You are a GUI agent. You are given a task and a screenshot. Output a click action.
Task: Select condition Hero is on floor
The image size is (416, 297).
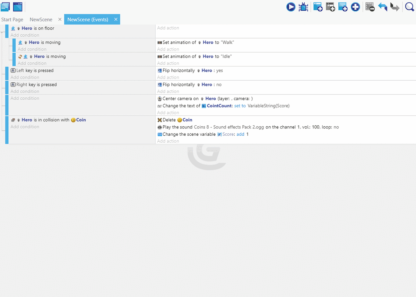pos(33,28)
